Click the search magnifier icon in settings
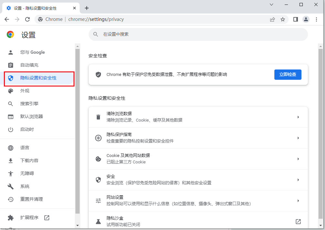325x230 pixels. 95,34
